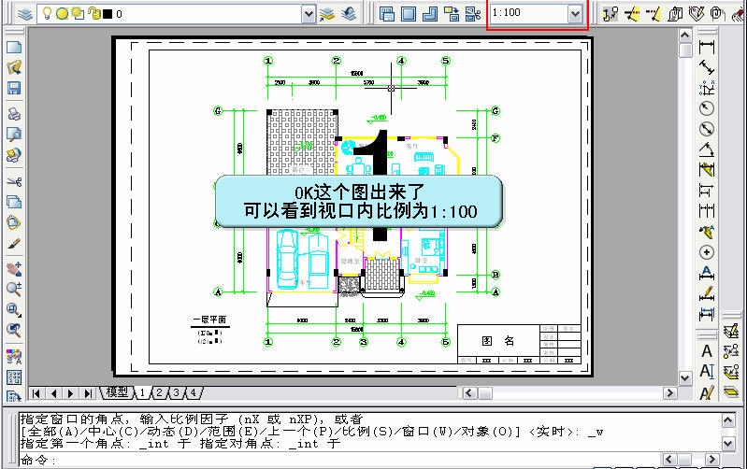Select the Diameter Dimension tool
Image resolution: width=747 pixels, height=469 pixels.
(x=707, y=129)
